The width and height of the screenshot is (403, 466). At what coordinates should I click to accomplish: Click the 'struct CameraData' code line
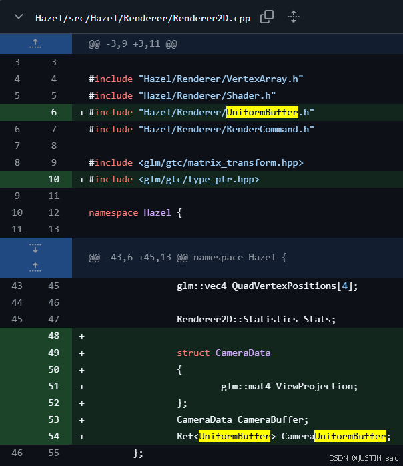(x=224, y=353)
